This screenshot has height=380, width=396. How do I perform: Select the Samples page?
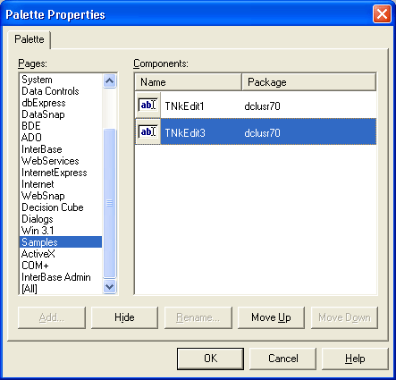[61, 242]
